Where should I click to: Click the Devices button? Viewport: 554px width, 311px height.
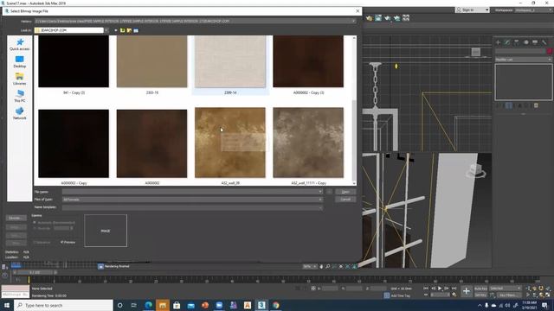[16, 218]
